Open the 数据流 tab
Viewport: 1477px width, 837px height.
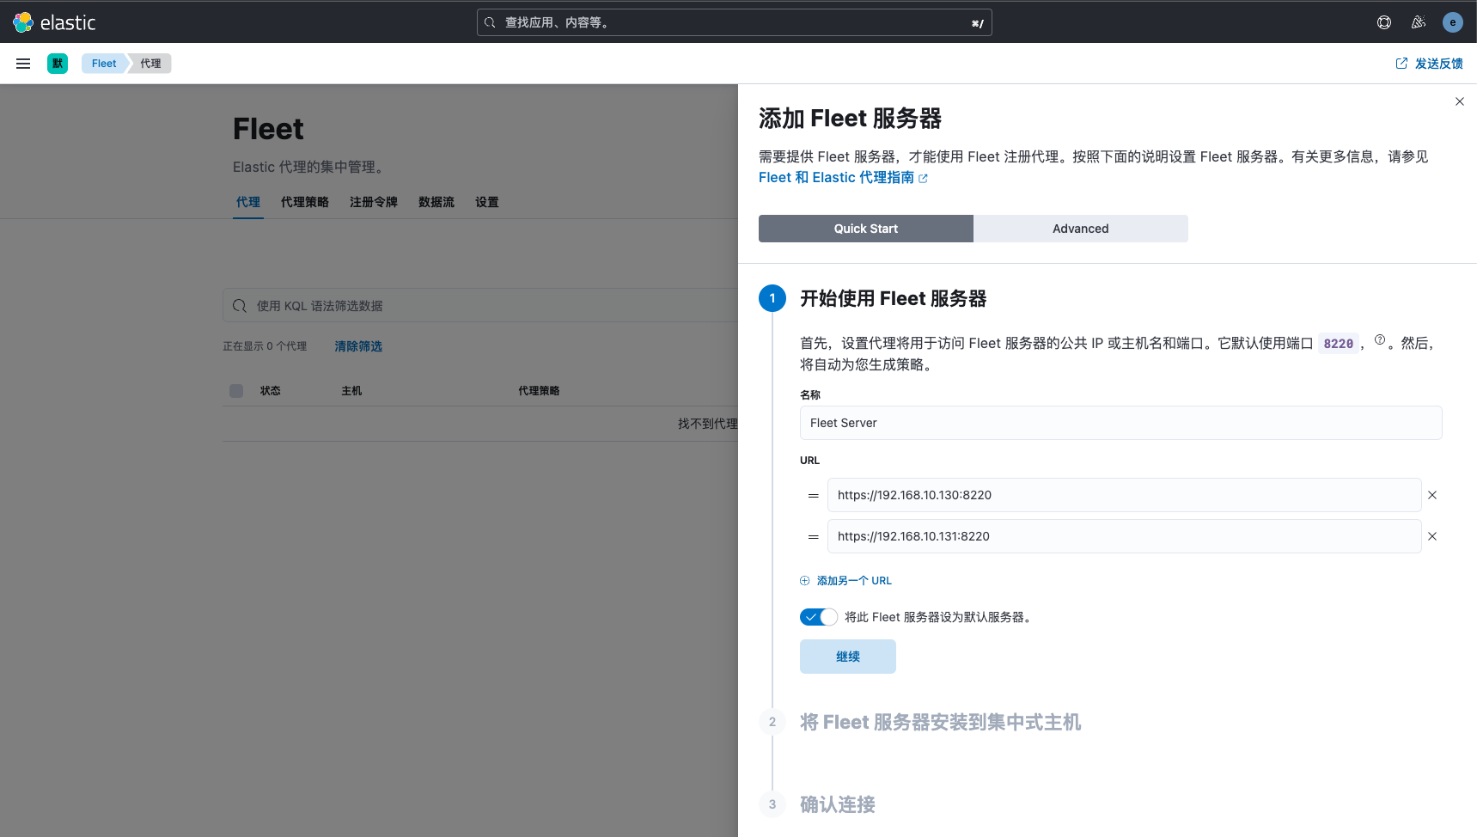[436, 202]
